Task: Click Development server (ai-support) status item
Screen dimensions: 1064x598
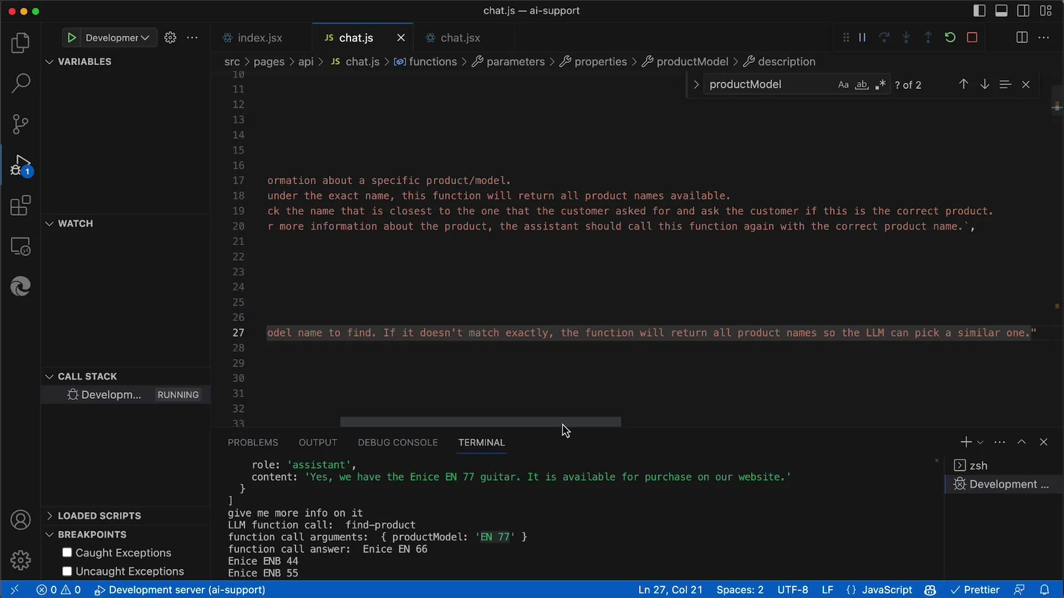Action: click(x=180, y=590)
